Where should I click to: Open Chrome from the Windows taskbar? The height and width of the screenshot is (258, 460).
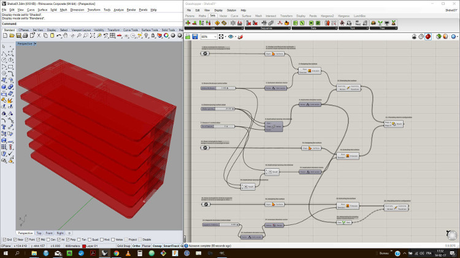coord(116,253)
